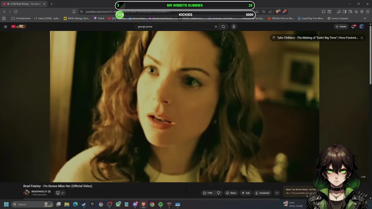Open Lenovo Support bookmark
Image resolution: width=372 pixels, height=209 pixels.
[338, 18]
